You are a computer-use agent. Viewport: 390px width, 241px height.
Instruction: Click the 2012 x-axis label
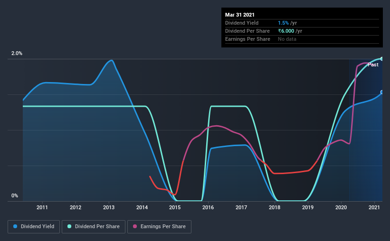[x=76, y=207]
